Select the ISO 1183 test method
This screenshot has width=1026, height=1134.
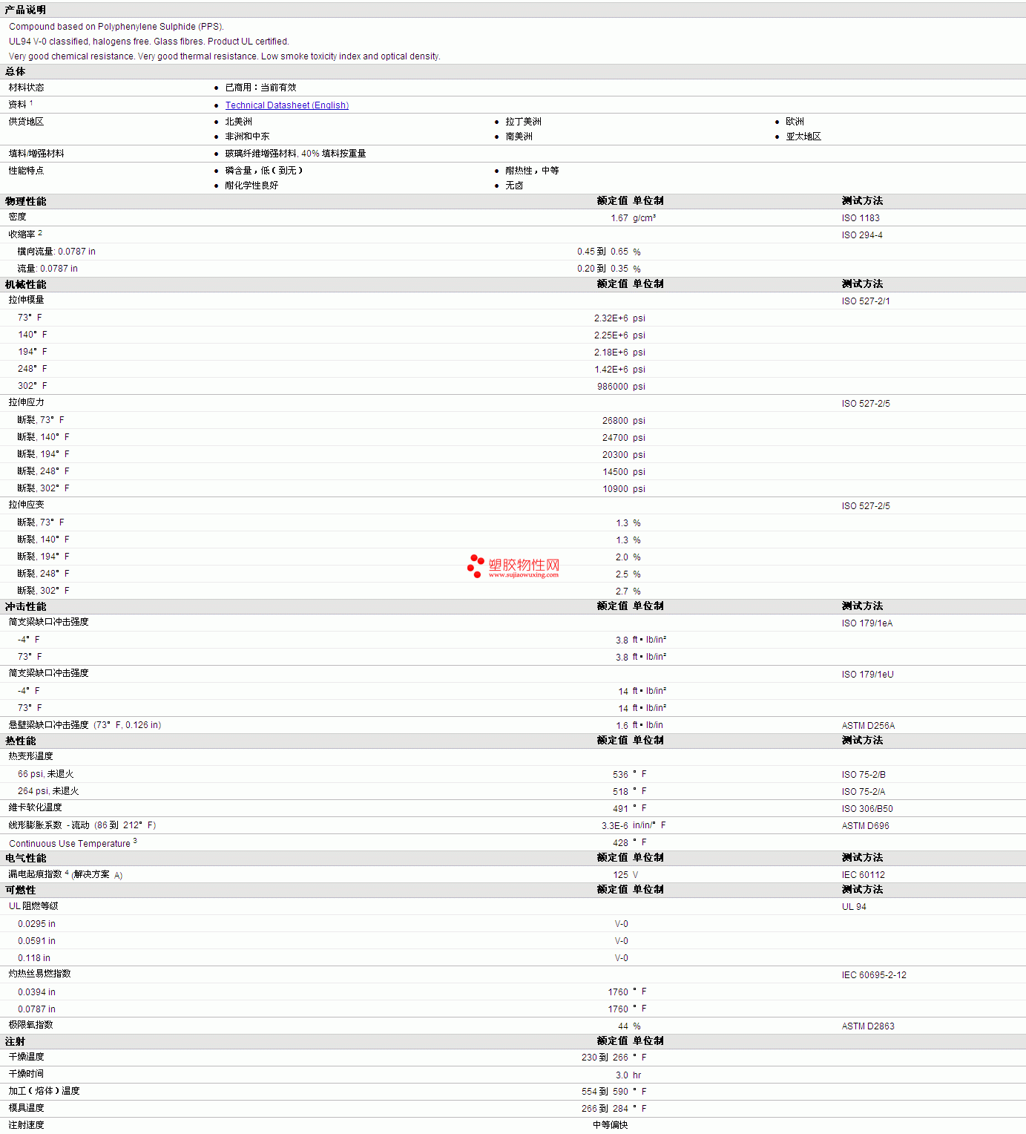[x=861, y=218]
